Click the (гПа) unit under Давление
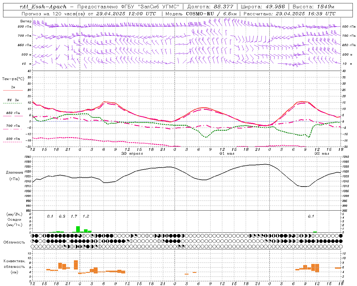 click(x=15, y=179)
